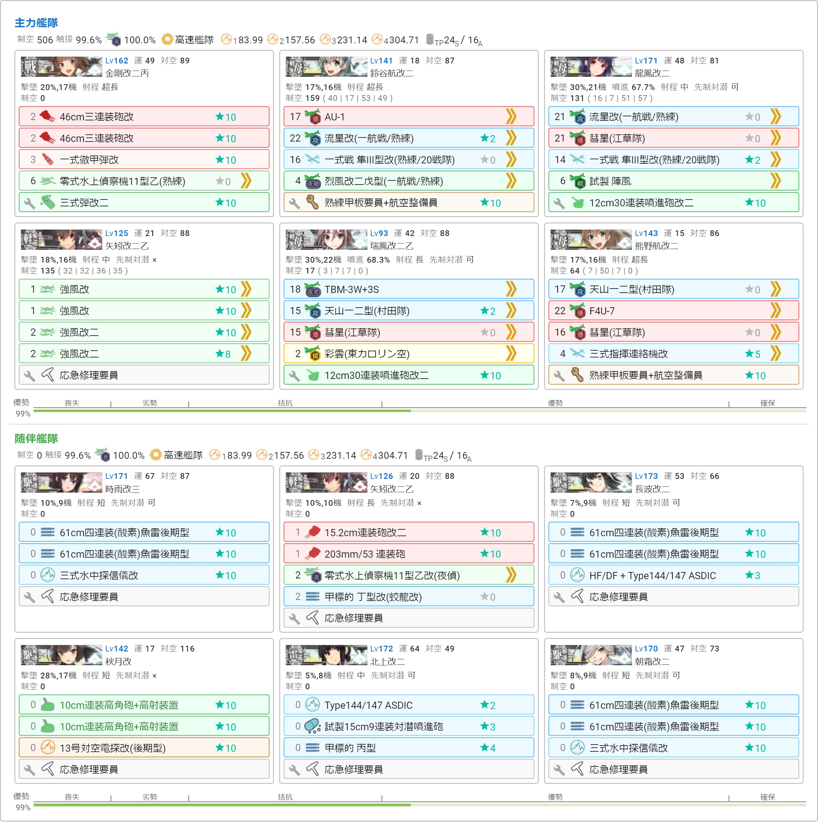Viewport: 818px width, 822px height.
Task: Click the Lv162 level link of 金剛改二丙
Action: click(x=117, y=60)
